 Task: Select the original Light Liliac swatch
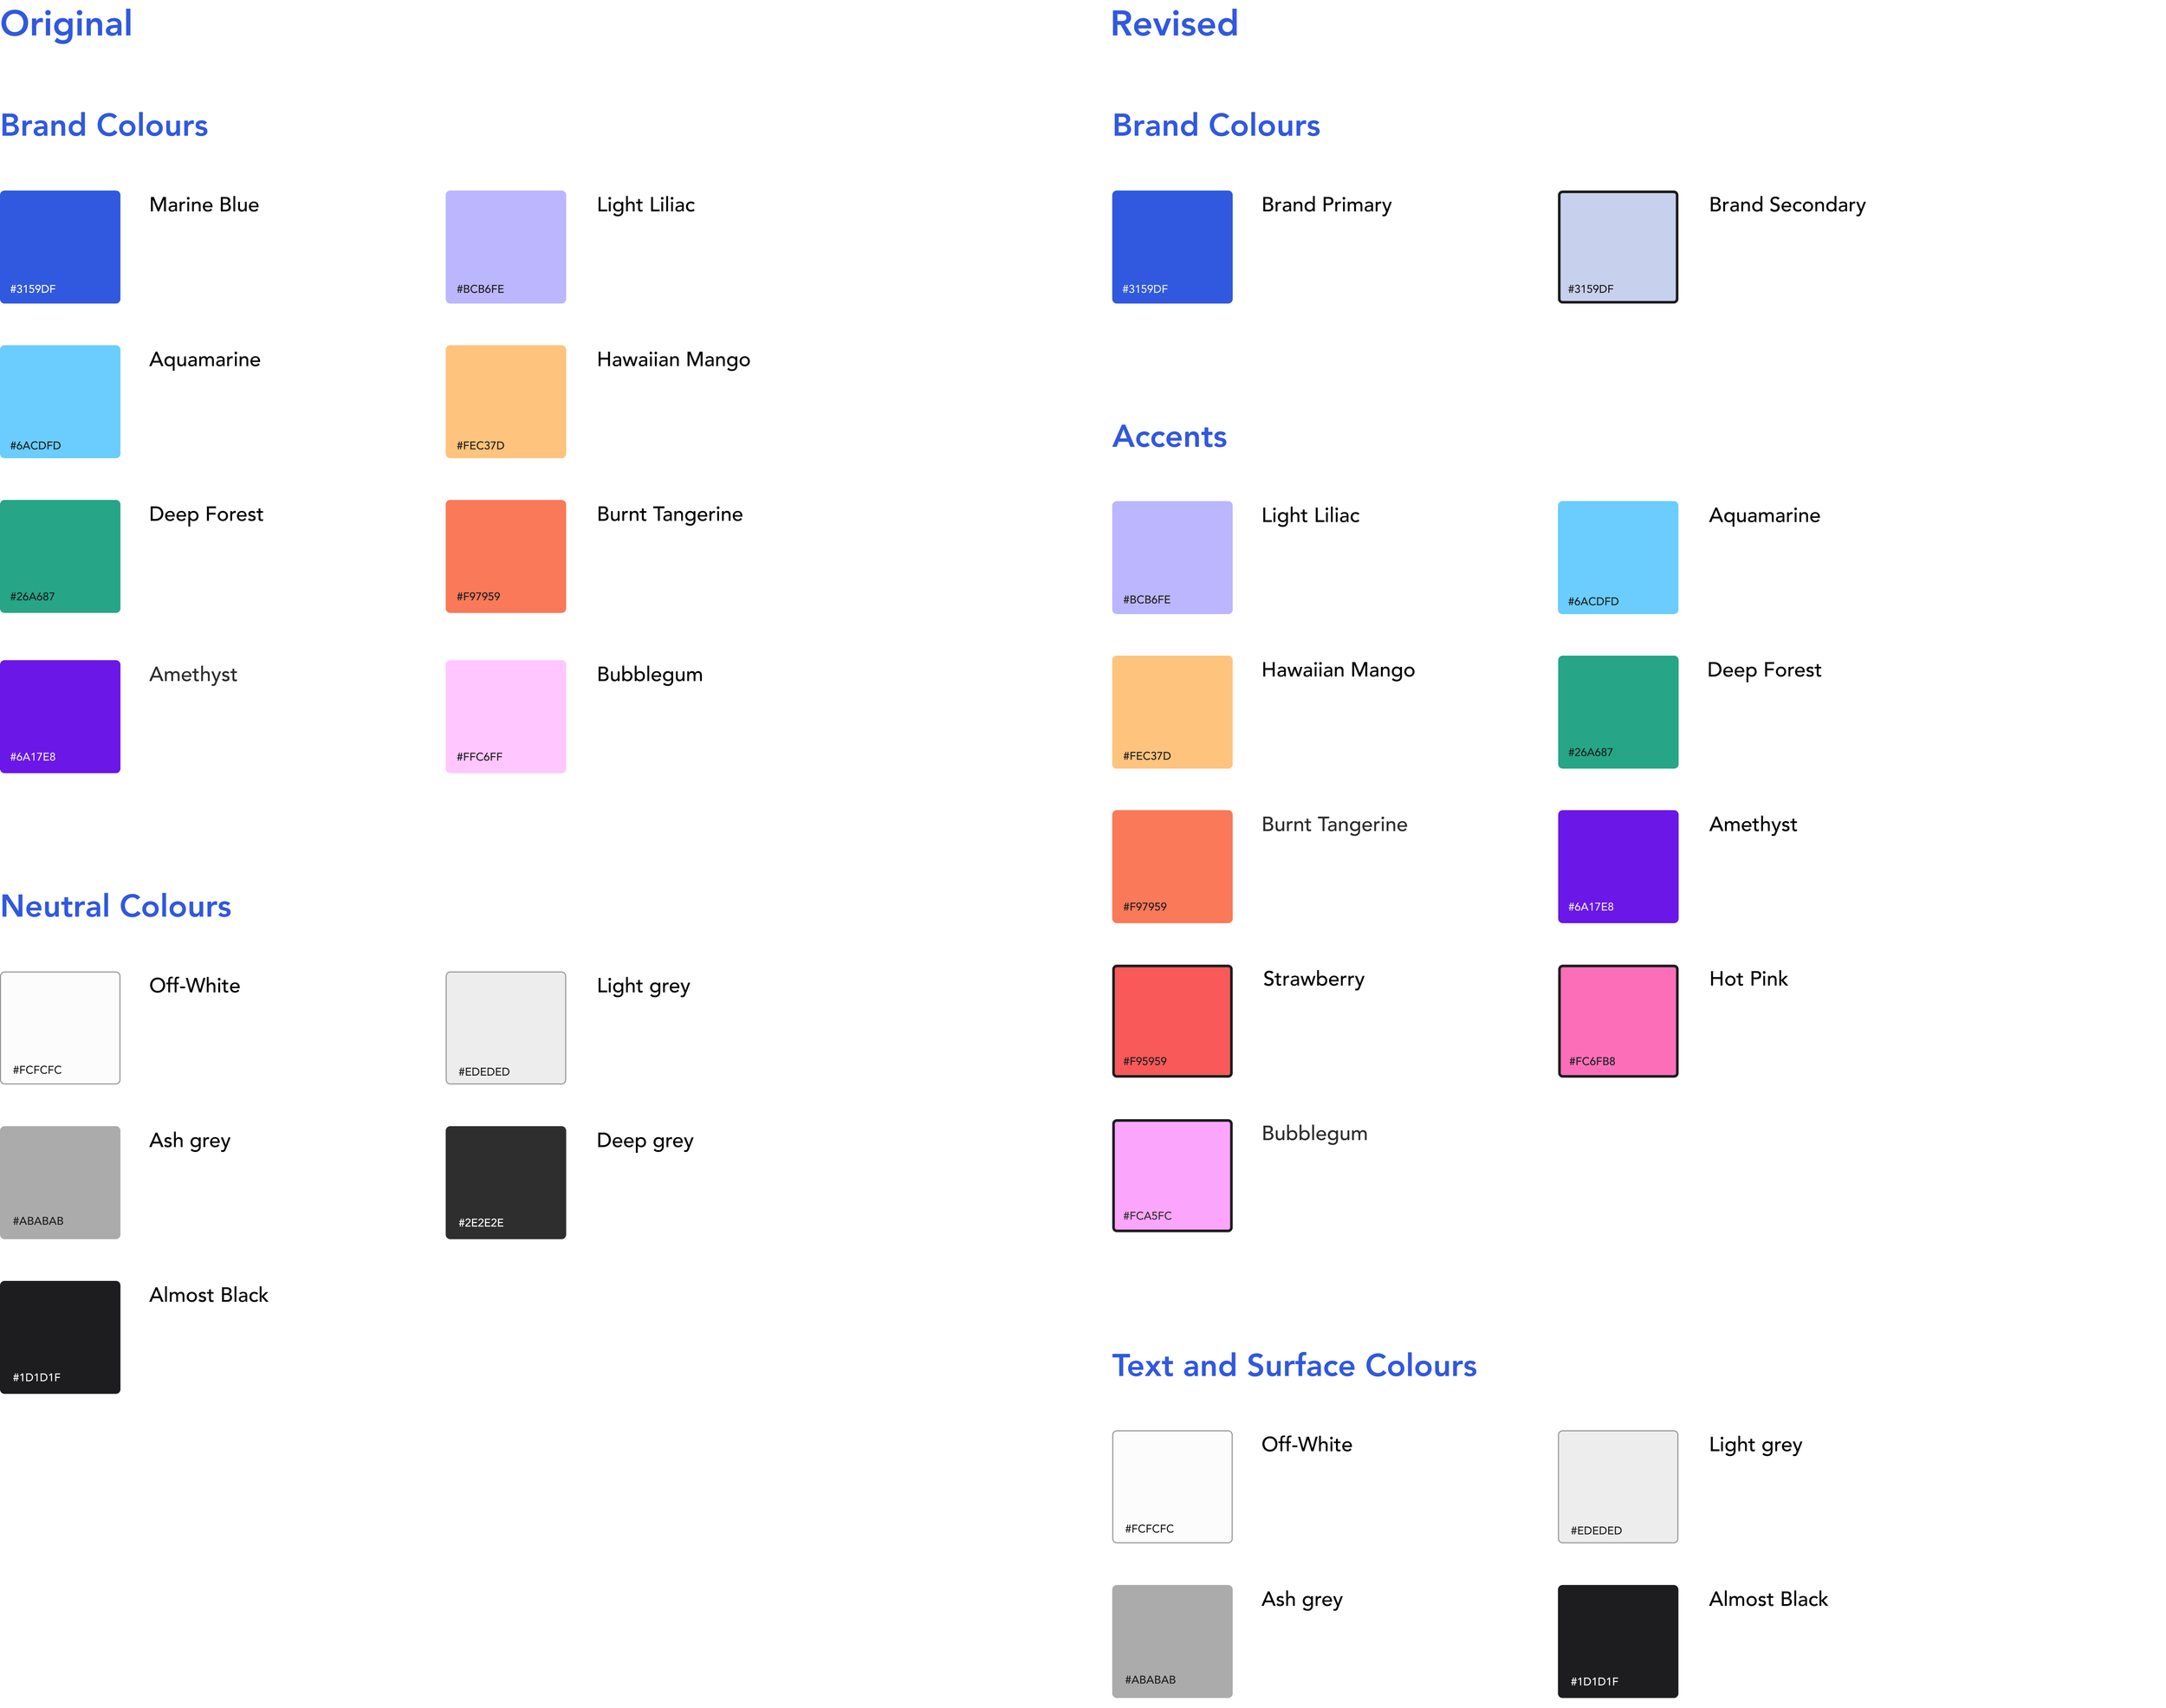click(505, 246)
